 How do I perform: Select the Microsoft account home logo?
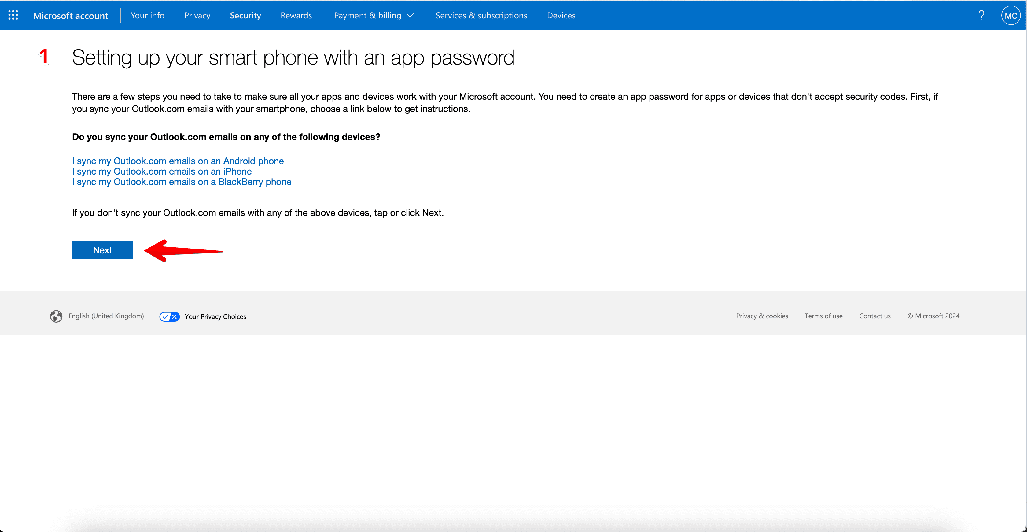click(x=71, y=16)
